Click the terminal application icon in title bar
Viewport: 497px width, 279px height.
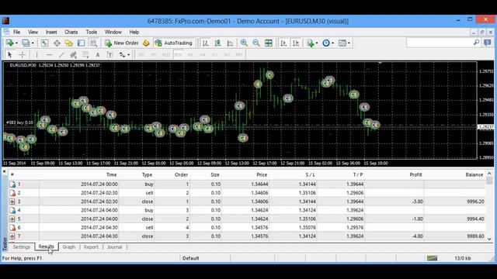pos(5,21)
